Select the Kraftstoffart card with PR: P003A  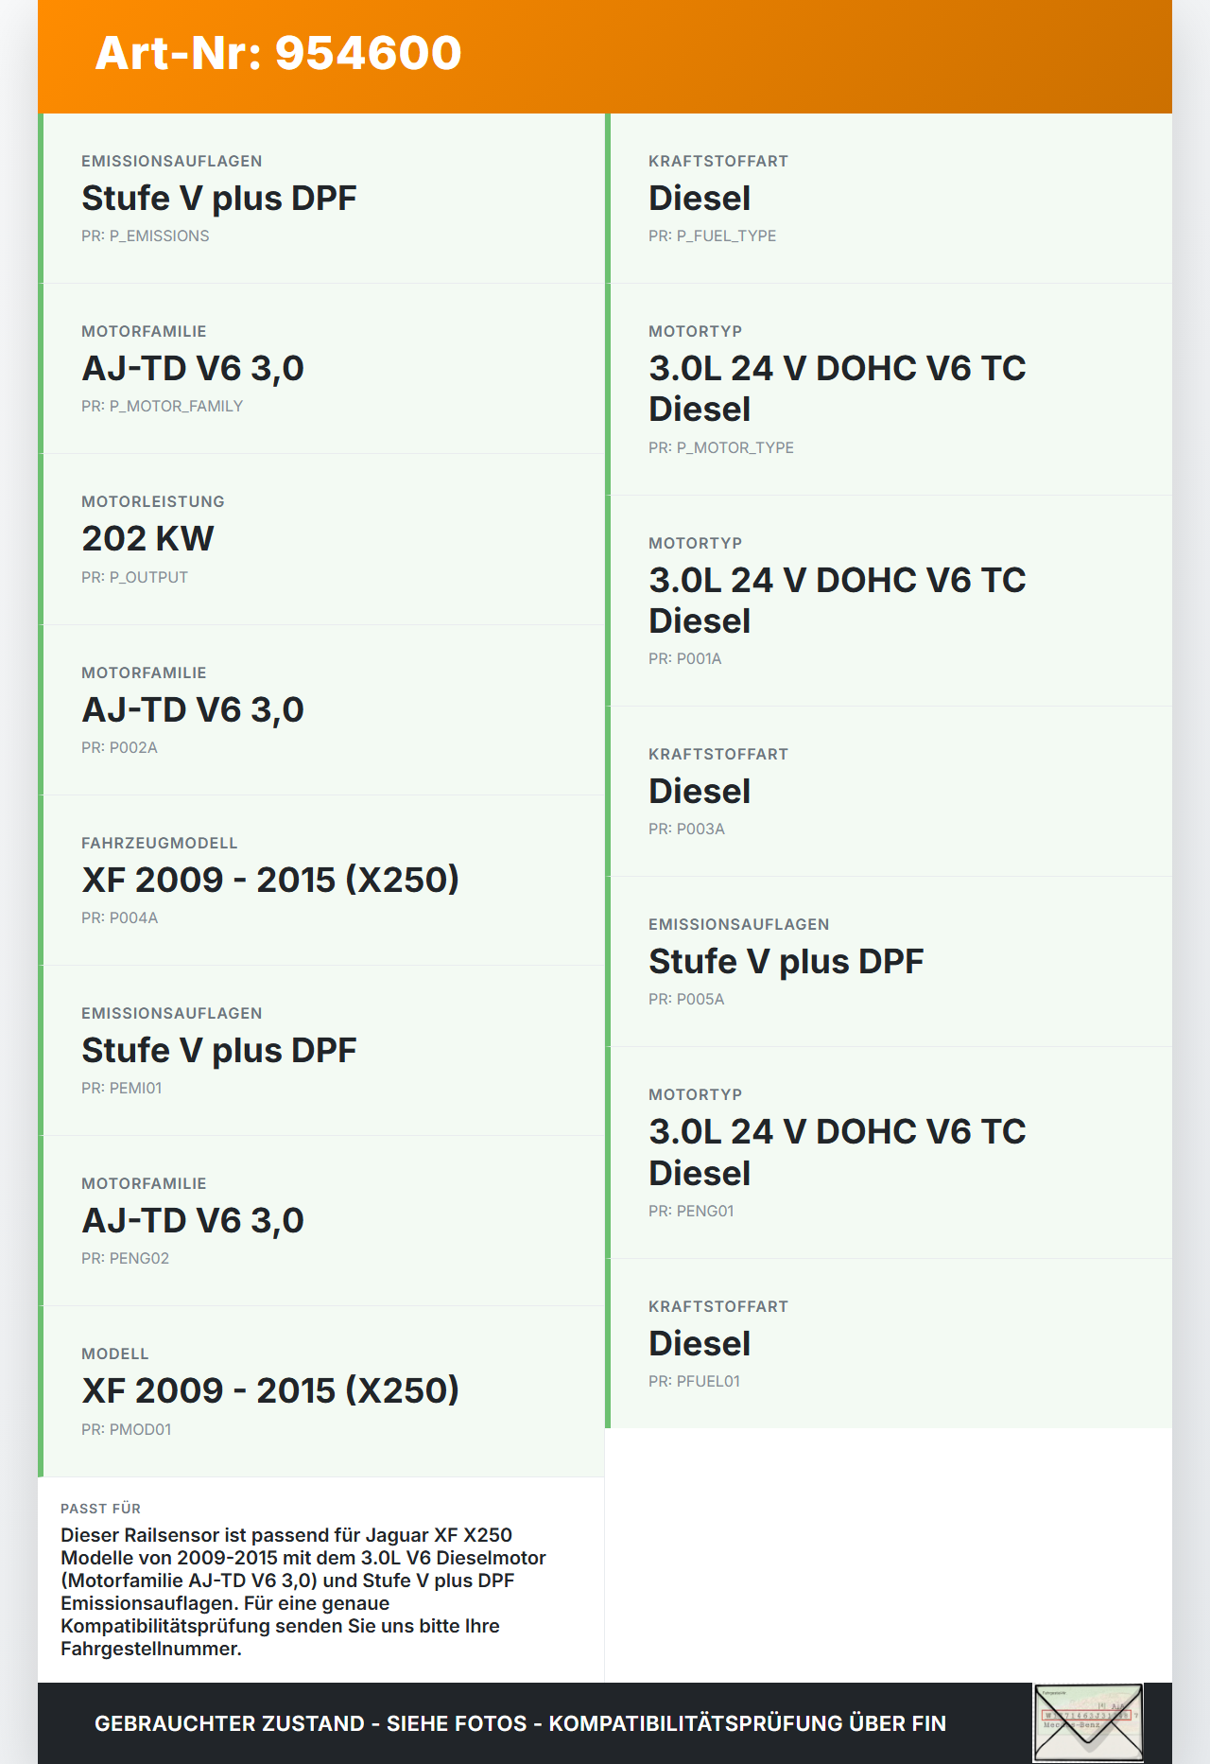click(890, 792)
